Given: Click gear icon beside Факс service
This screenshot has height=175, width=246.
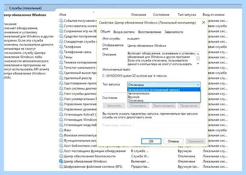Looking at the screenshot, I should pyautogui.click(x=61, y=130).
